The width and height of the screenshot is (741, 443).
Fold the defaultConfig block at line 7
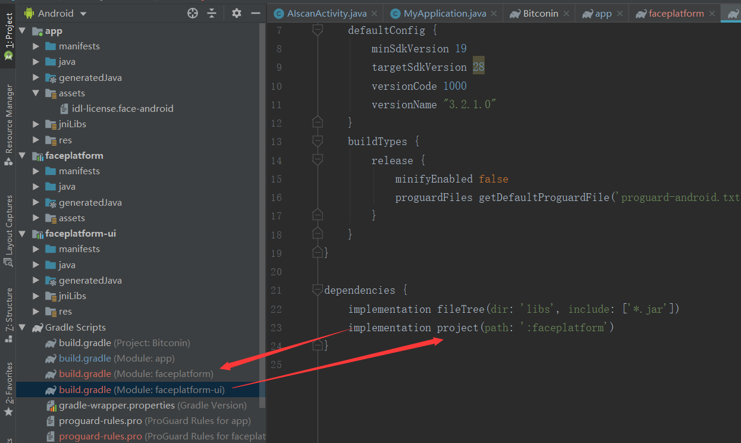pyautogui.click(x=317, y=30)
